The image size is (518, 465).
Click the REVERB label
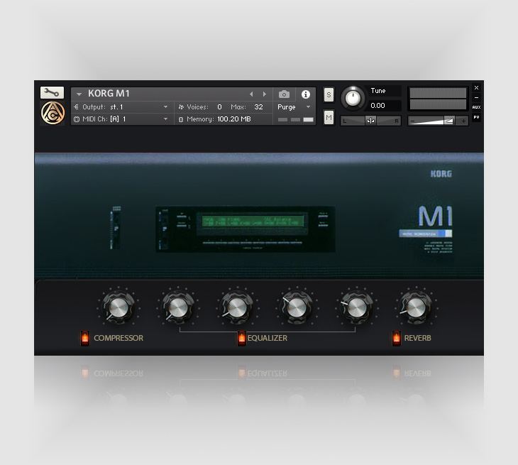[x=417, y=338]
